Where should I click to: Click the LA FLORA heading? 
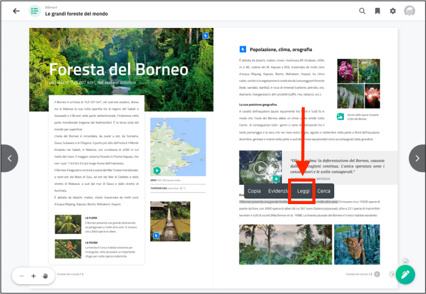(91, 218)
